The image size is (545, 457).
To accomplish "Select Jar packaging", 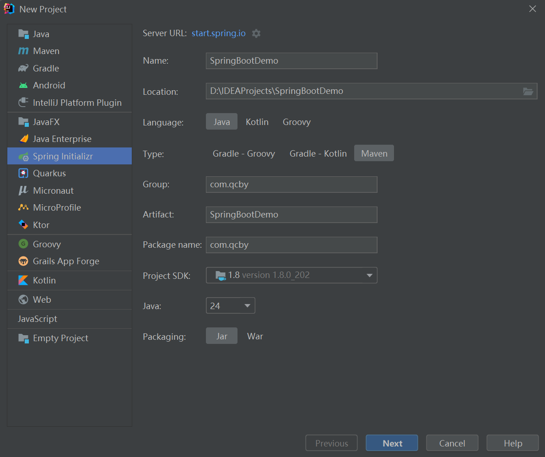I will (x=221, y=336).
